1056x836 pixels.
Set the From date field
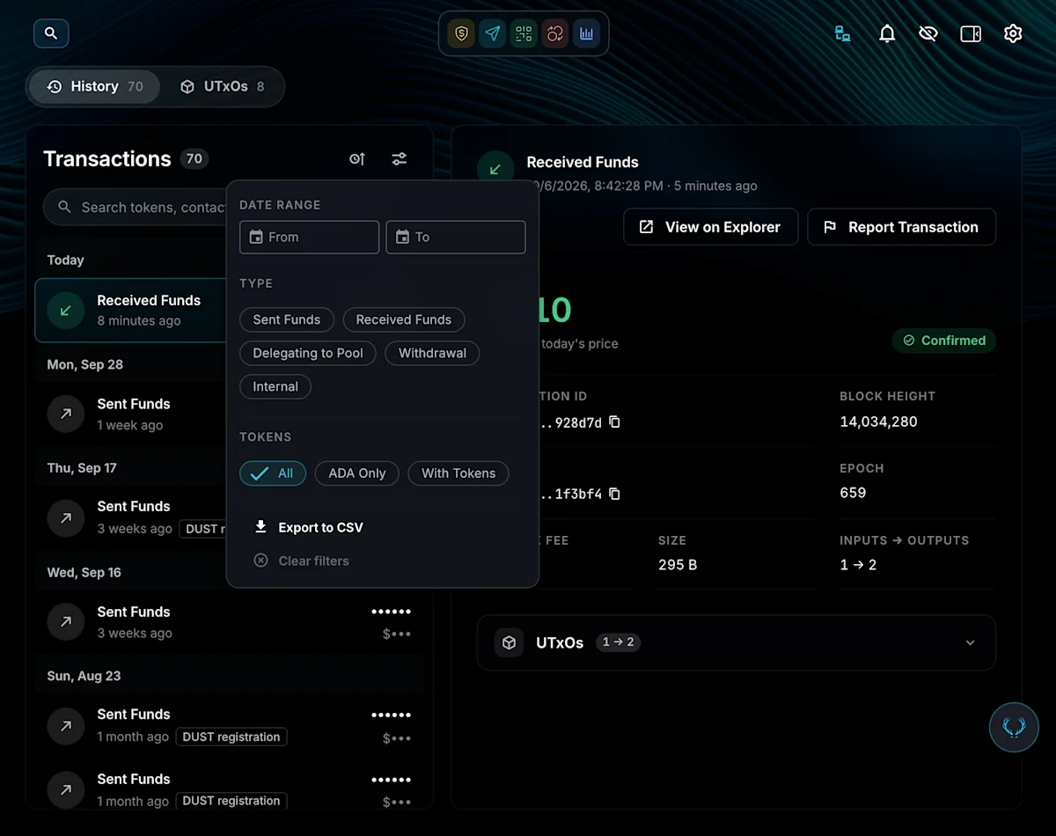click(x=310, y=237)
